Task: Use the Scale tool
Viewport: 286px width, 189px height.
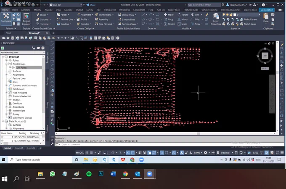Action: click(x=182, y=24)
